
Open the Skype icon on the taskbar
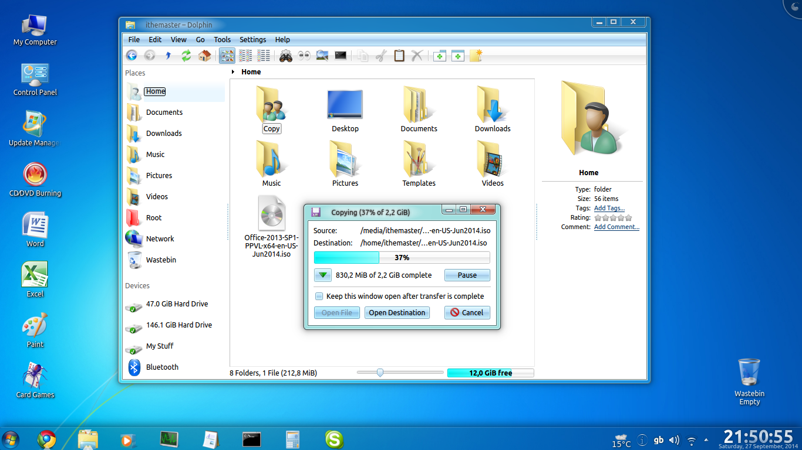[334, 439]
